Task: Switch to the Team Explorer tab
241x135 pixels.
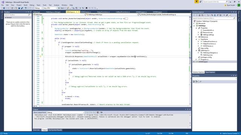Action: coord(210,72)
